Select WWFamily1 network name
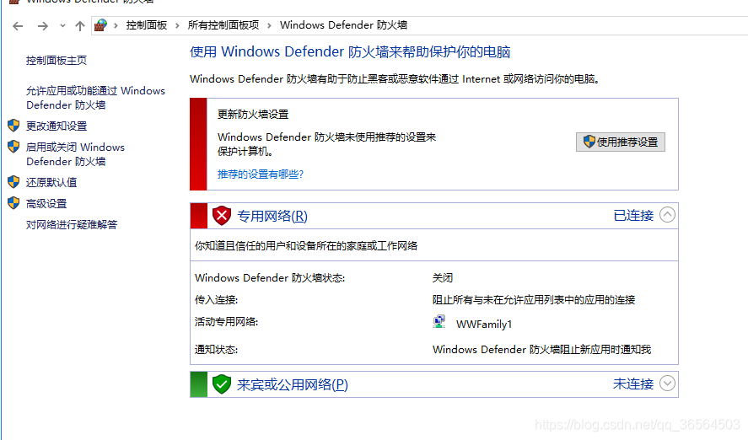 pos(484,325)
